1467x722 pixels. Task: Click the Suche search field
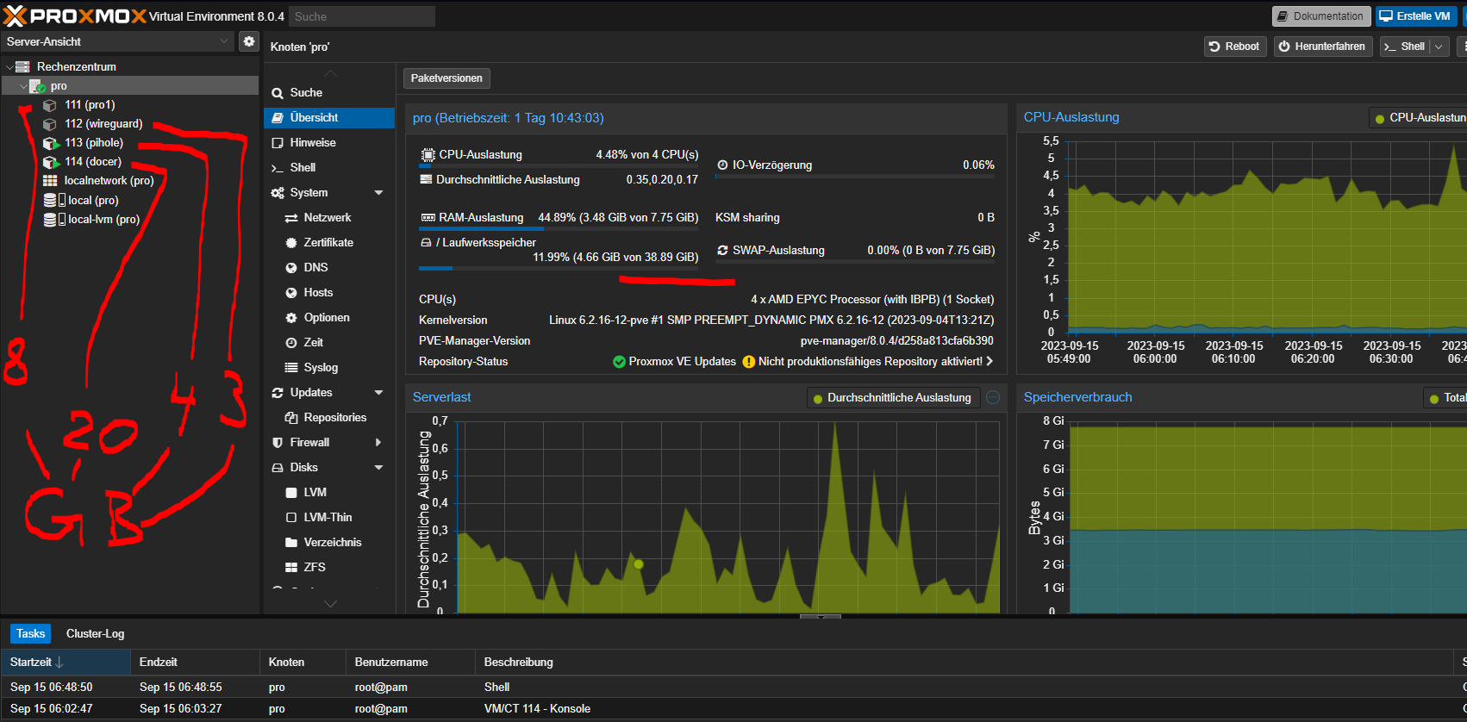click(362, 16)
